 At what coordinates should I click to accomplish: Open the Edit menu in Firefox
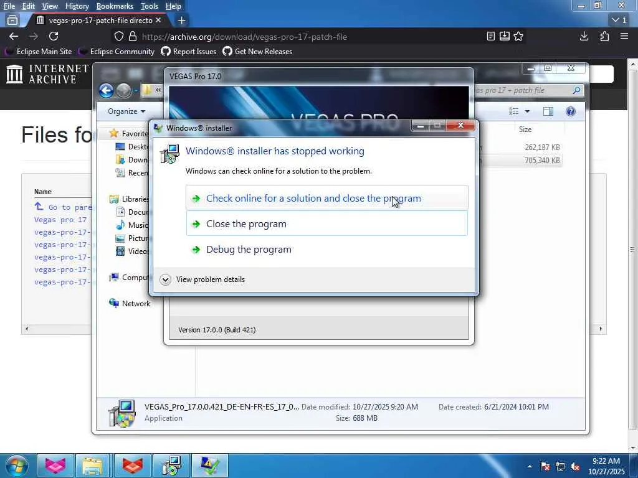click(x=29, y=6)
